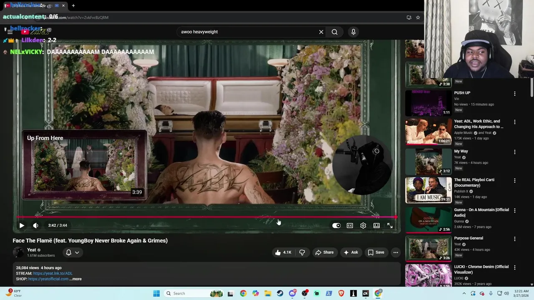The width and height of the screenshot is (534, 300).
Task: Open the 'Up From Here' next video card
Action: pyautogui.click(x=84, y=165)
